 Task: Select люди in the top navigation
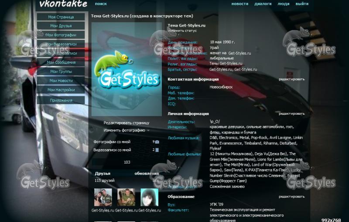pos(284,4)
